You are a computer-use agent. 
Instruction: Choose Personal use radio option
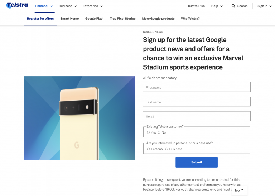click(x=148, y=149)
